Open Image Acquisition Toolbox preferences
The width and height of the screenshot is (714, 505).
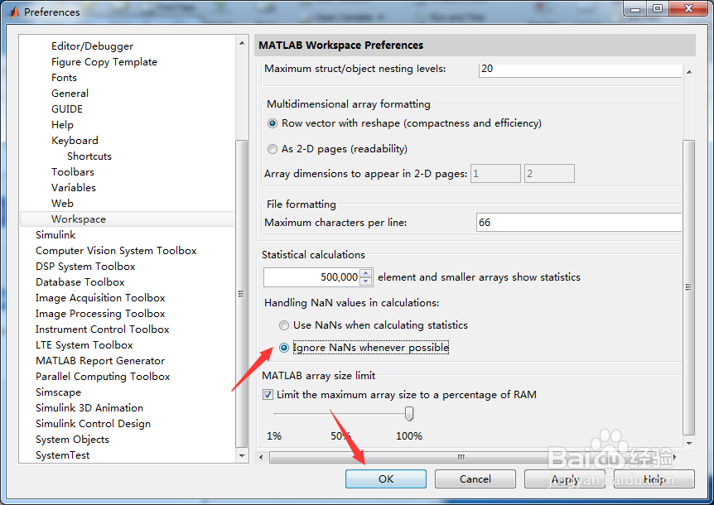click(x=100, y=298)
